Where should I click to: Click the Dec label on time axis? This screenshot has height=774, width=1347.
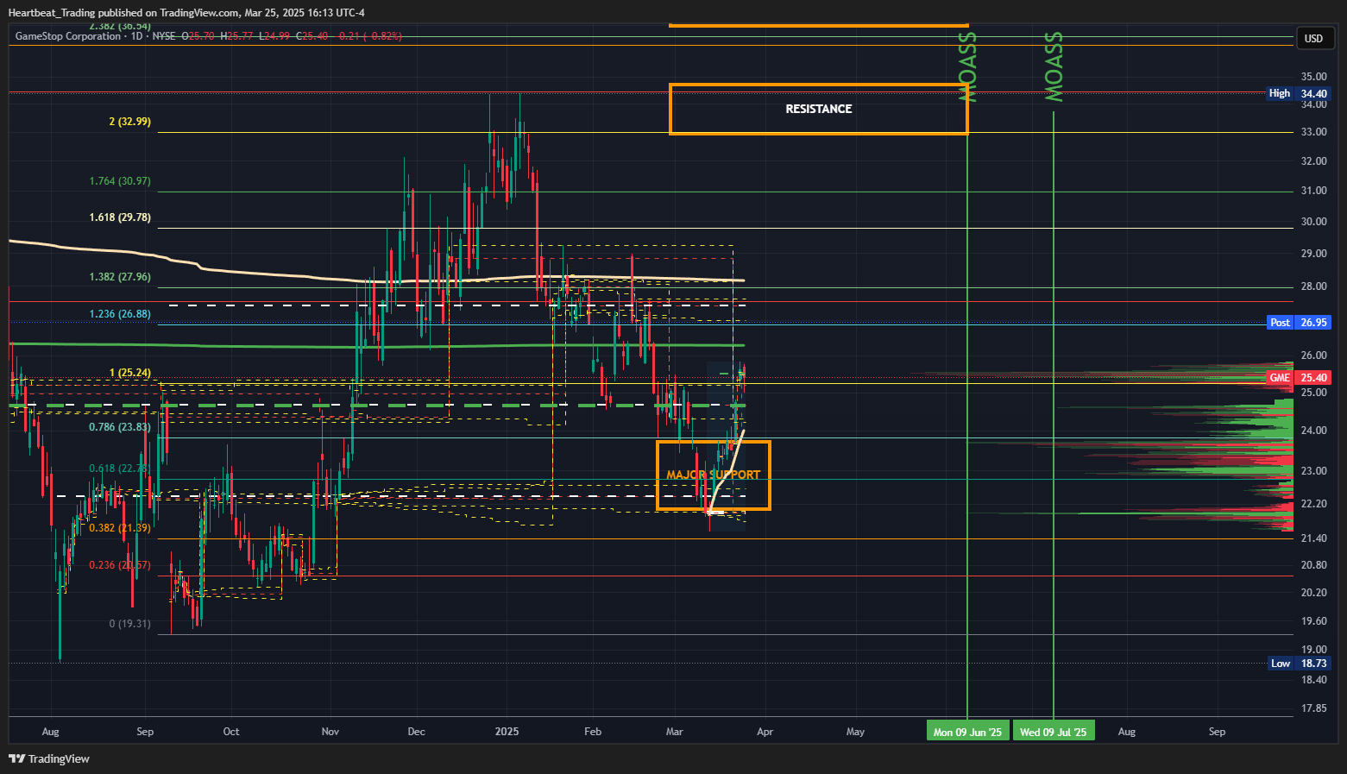416,732
